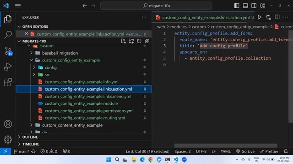Viewport: 293px width, 164px height.
Task: Change end of line via LF
Action: (x=214, y=151)
